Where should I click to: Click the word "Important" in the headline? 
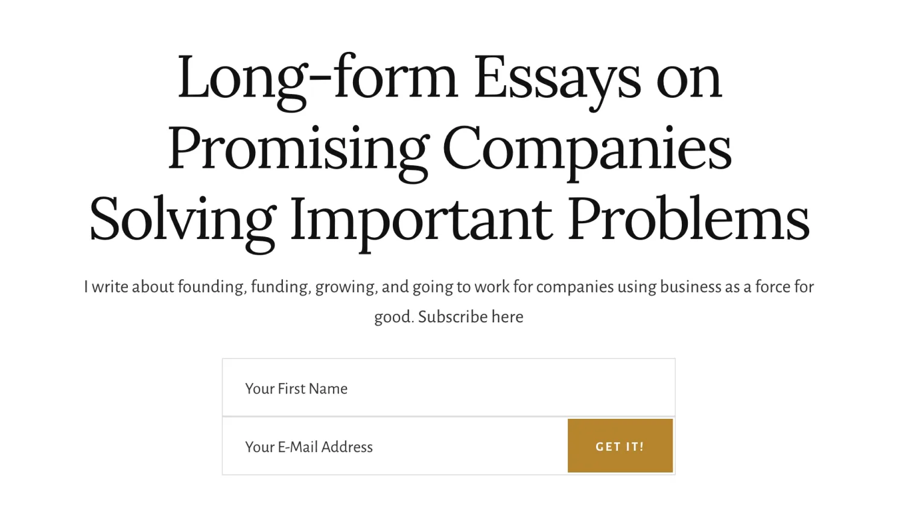[x=421, y=218]
